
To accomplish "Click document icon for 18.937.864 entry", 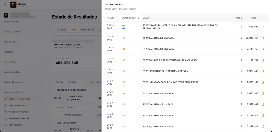I will (x=263, y=38).
